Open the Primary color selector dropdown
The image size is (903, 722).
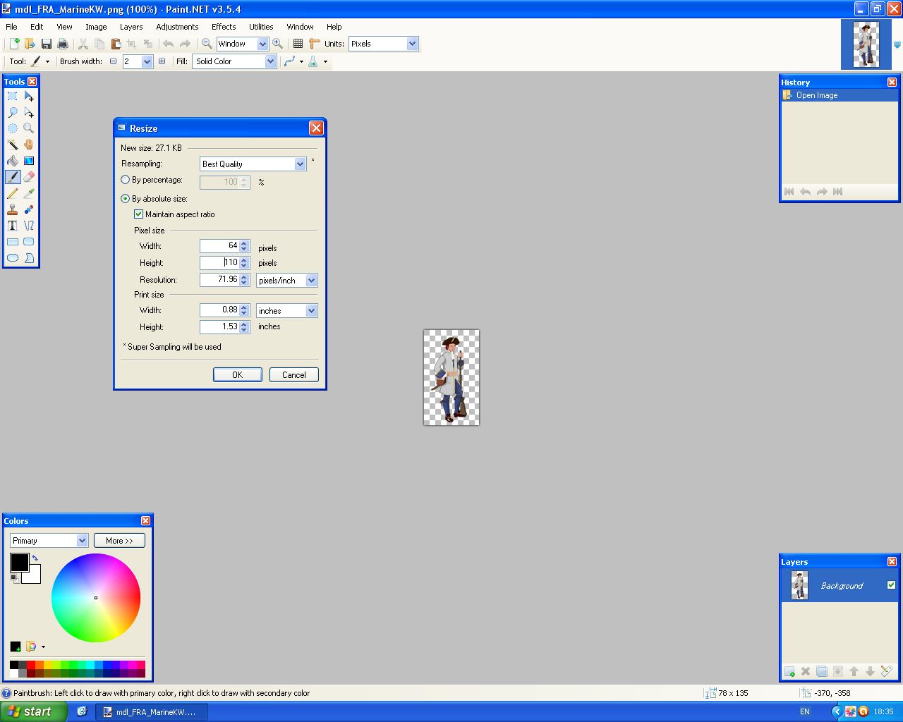click(x=82, y=541)
